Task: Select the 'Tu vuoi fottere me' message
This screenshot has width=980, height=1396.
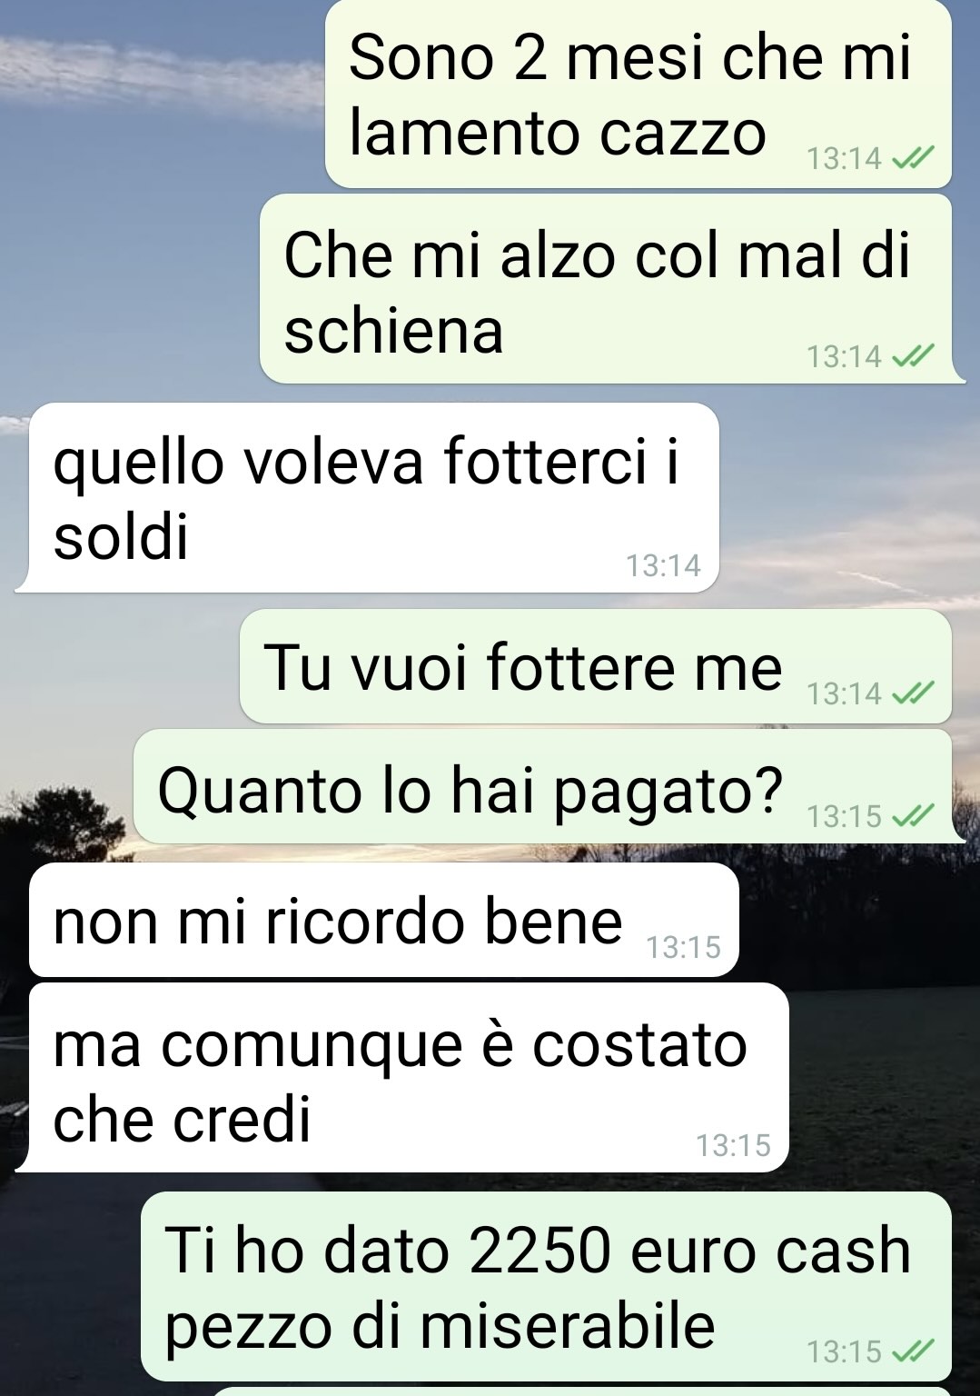Action: coord(596,666)
